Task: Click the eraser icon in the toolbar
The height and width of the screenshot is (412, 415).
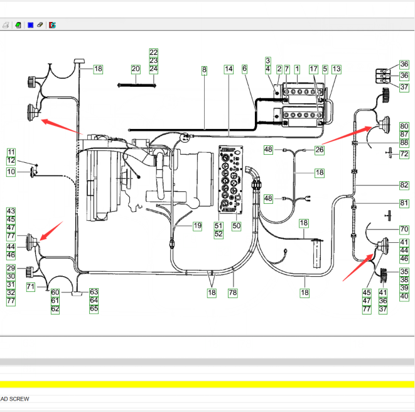Action: pyautogui.click(x=40, y=25)
